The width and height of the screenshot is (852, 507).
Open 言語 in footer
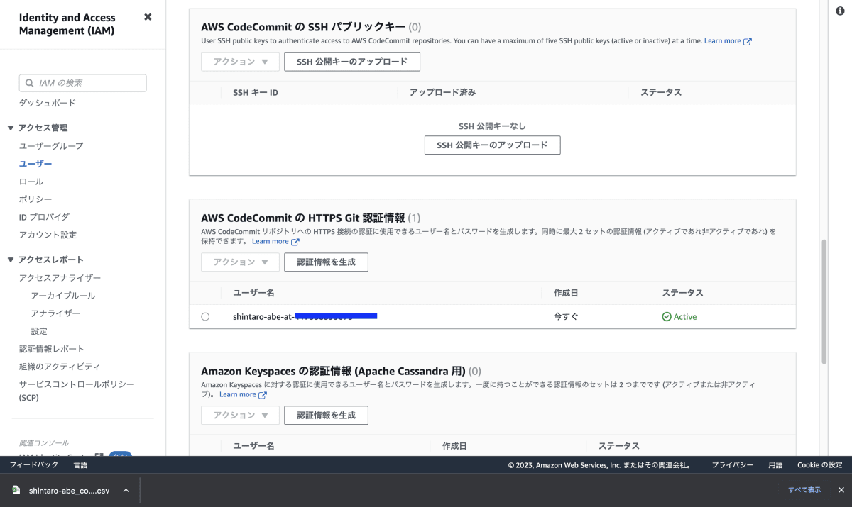tap(81, 465)
